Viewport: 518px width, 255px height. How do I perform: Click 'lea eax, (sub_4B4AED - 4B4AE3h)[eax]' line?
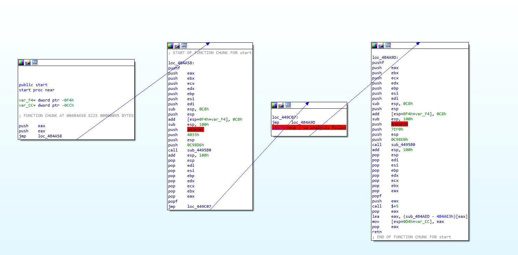pos(420,216)
